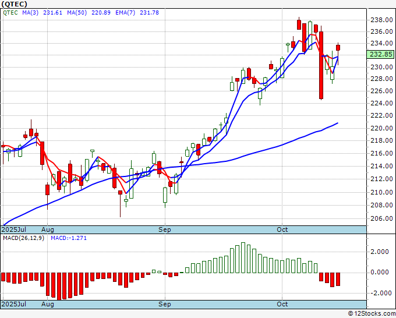The width and height of the screenshot is (396, 318).
Task: Click 2025Jul on MACD date axis
Action: tap(14, 304)
